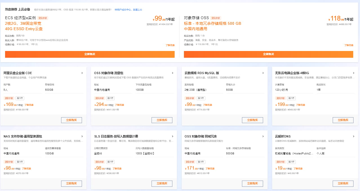Click 立即购买 on the 云解析DNS card
This screenshot has width=360, height=191.
pos(343,183)
